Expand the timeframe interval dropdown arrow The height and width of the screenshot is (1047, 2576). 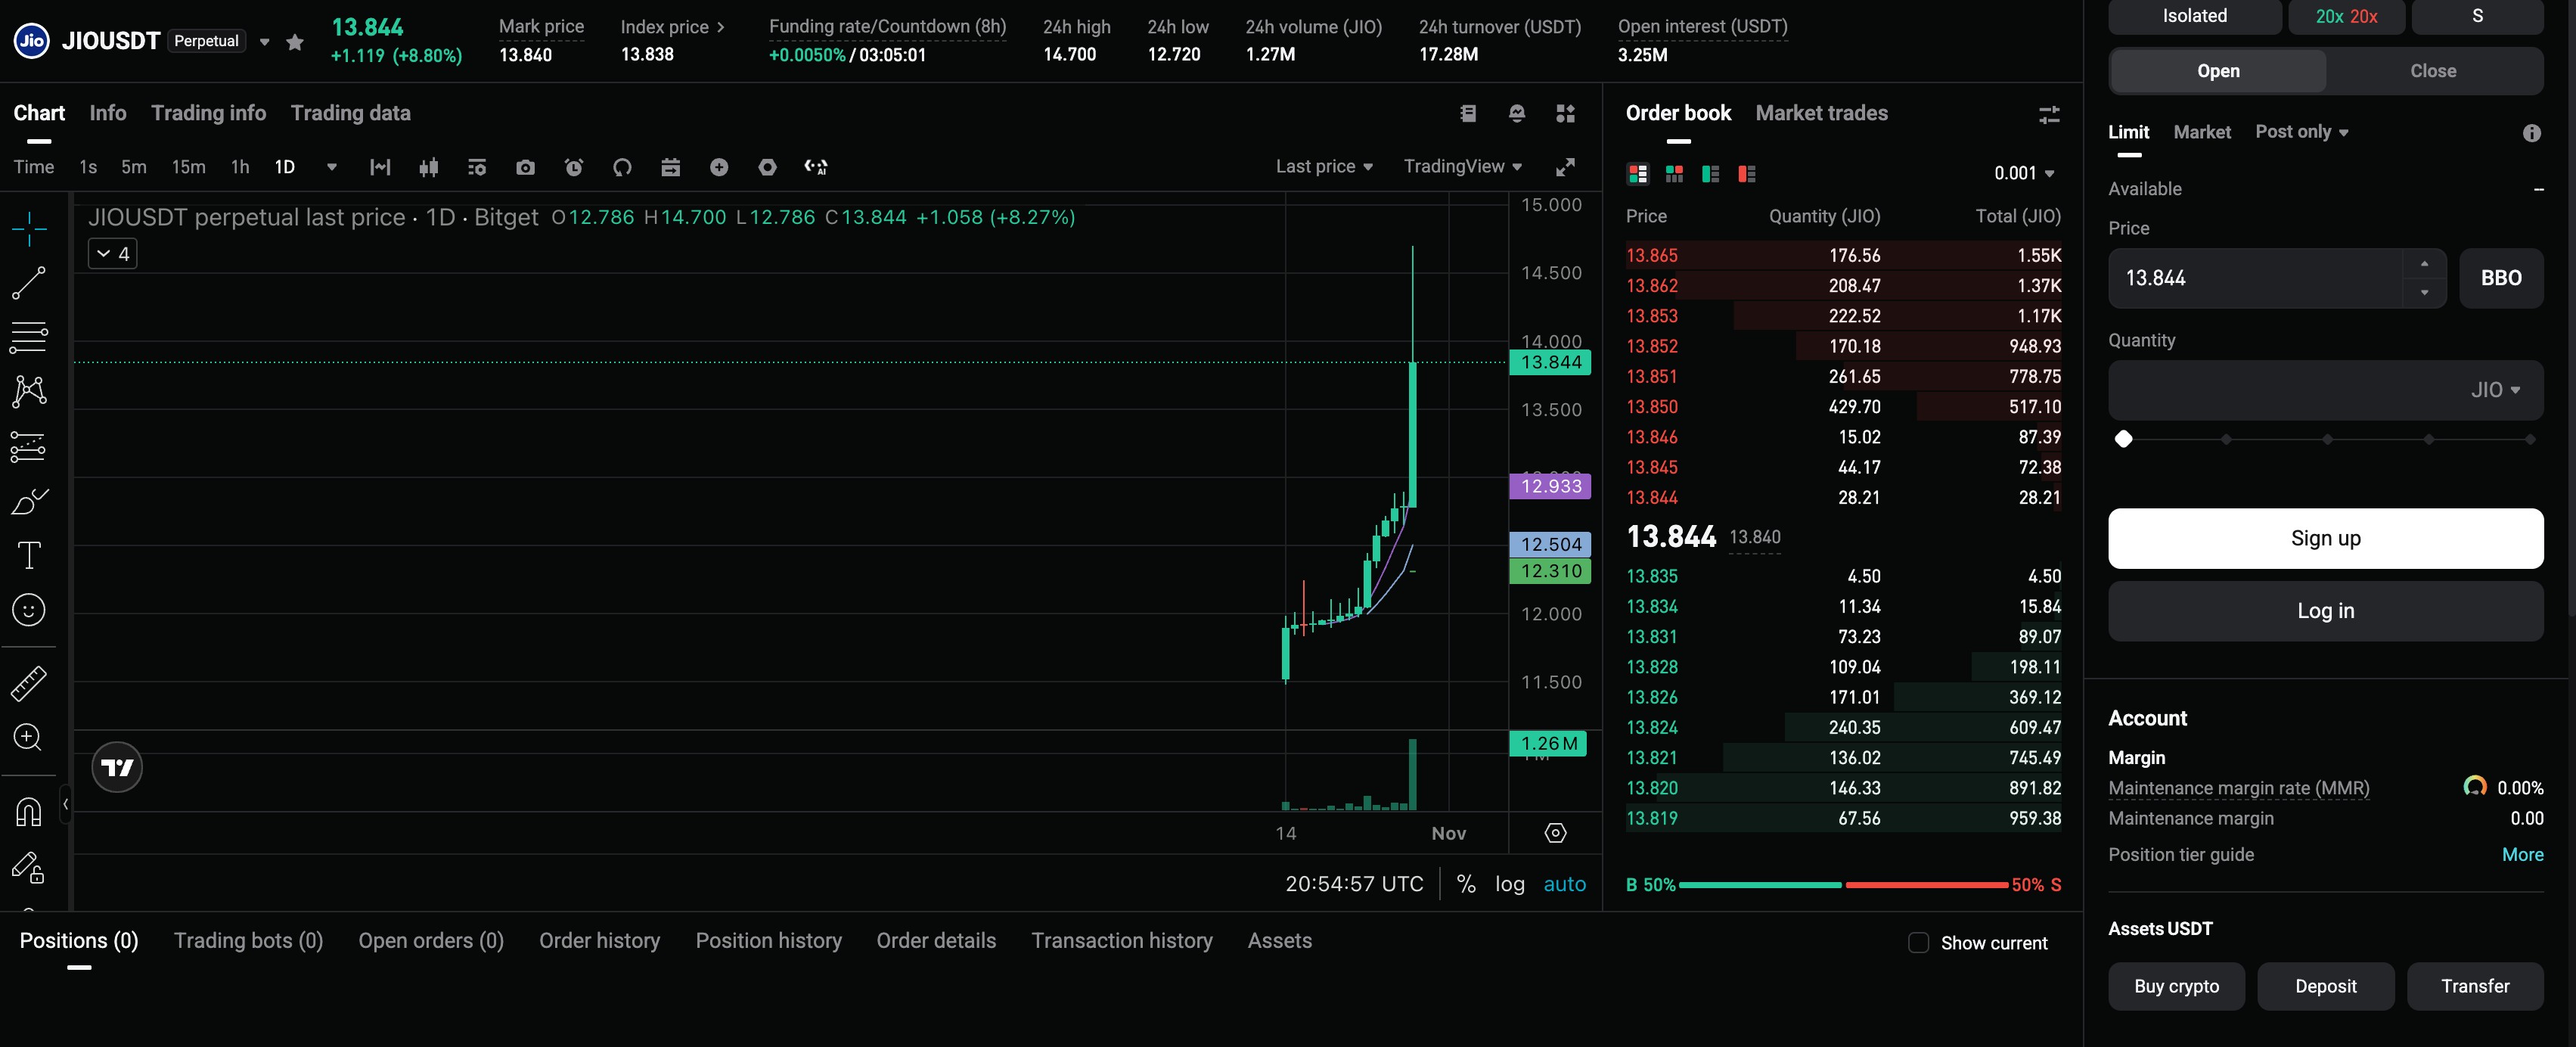point(332,167)
